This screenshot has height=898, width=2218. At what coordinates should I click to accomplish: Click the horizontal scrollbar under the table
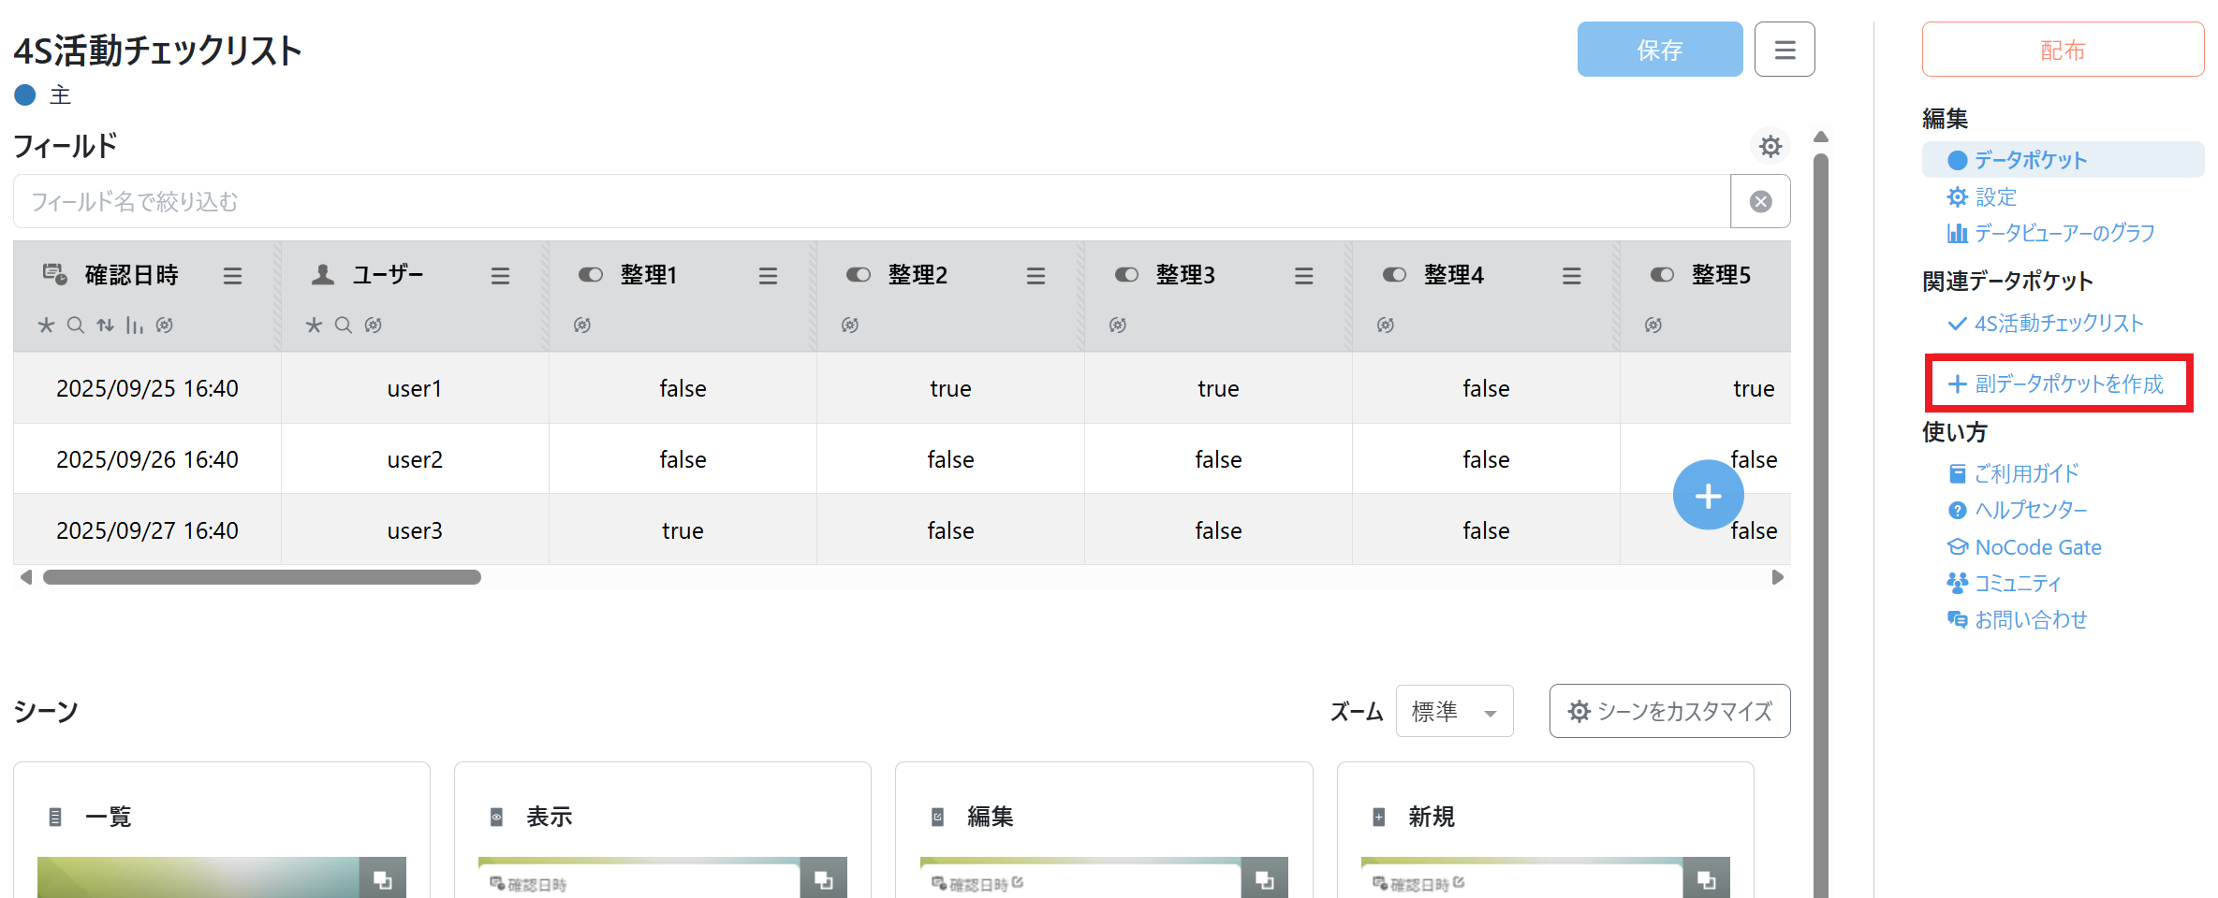click(262, 577)
